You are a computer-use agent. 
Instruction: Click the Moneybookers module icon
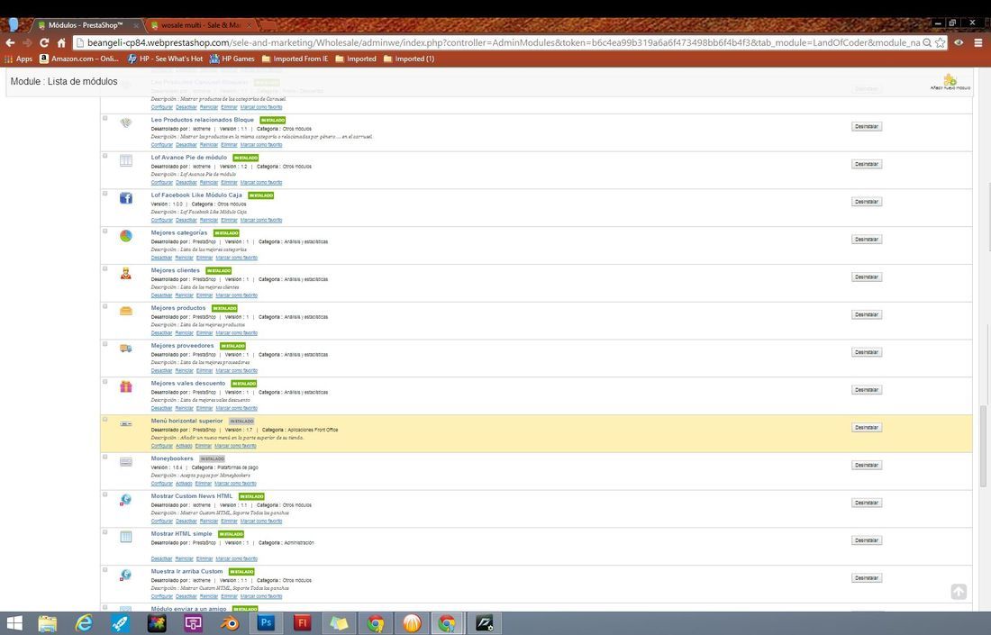coord(126,462)
